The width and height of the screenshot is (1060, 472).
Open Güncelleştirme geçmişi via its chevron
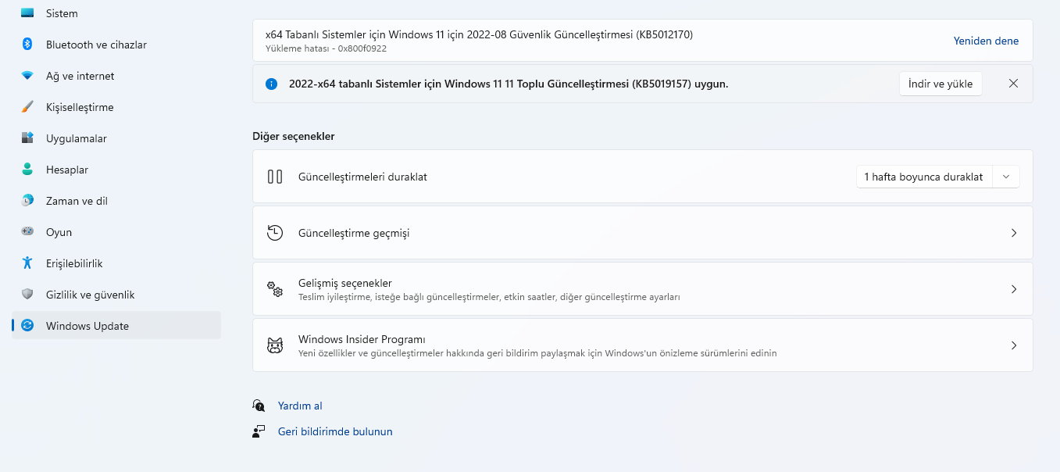coord(1014,232)
